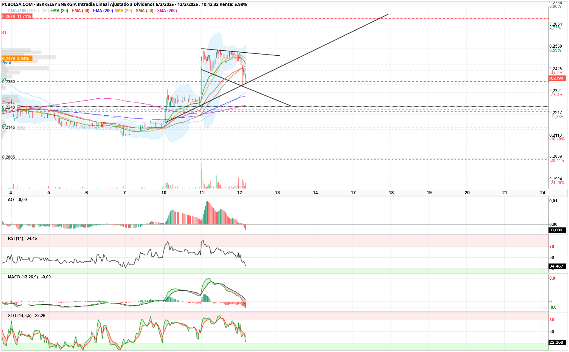Toggle the SMA (100) legend entry
Screen dimensions: 569x352
[18, 11]
